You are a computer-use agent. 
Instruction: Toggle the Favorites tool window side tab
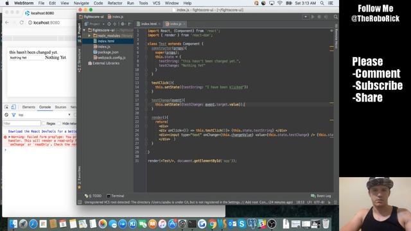pos(79,177)
